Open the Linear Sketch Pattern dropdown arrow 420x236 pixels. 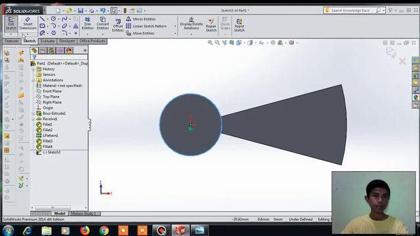pos(175,26)
